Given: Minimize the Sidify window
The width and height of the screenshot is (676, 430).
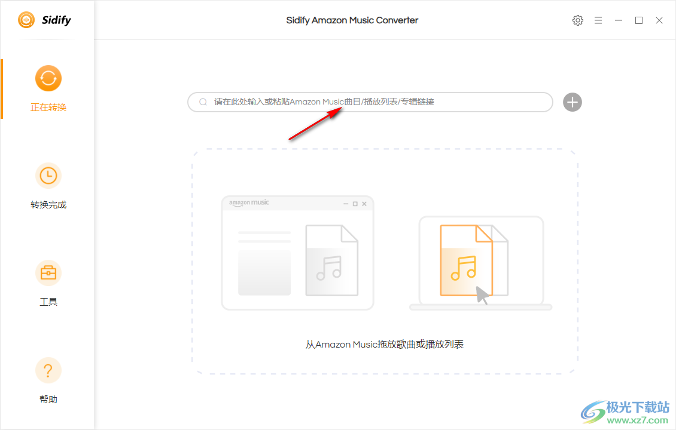Looking at the screenshot, I should 618,20.
